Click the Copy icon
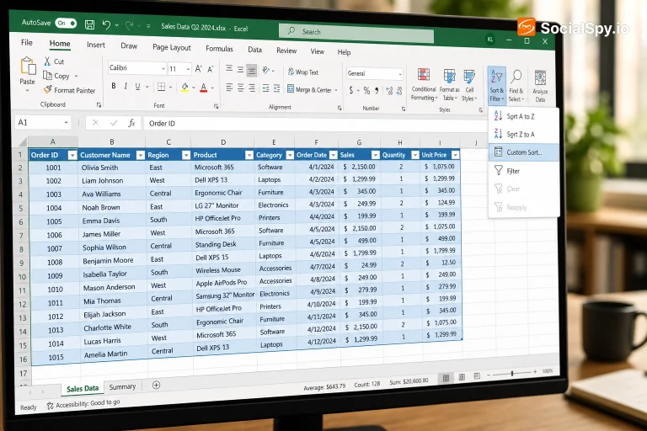 [x=47, y=76]
